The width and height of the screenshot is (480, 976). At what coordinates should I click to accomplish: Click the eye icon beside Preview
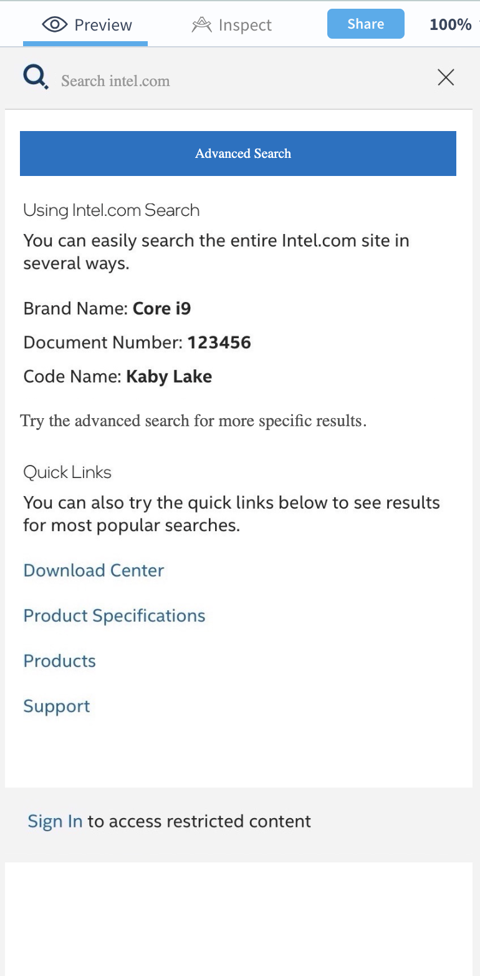(x=54, y=25)
